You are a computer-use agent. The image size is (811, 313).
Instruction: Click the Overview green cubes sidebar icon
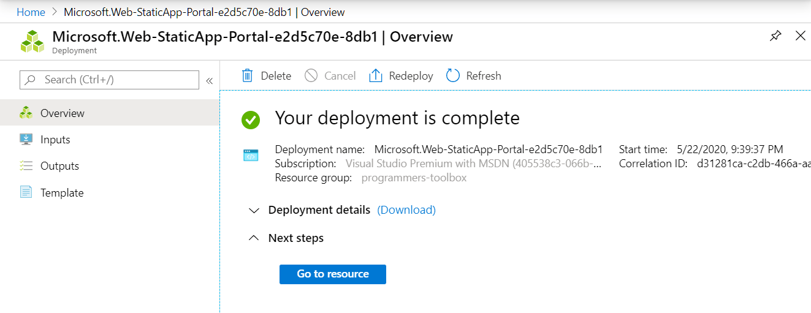coord(26,113)
